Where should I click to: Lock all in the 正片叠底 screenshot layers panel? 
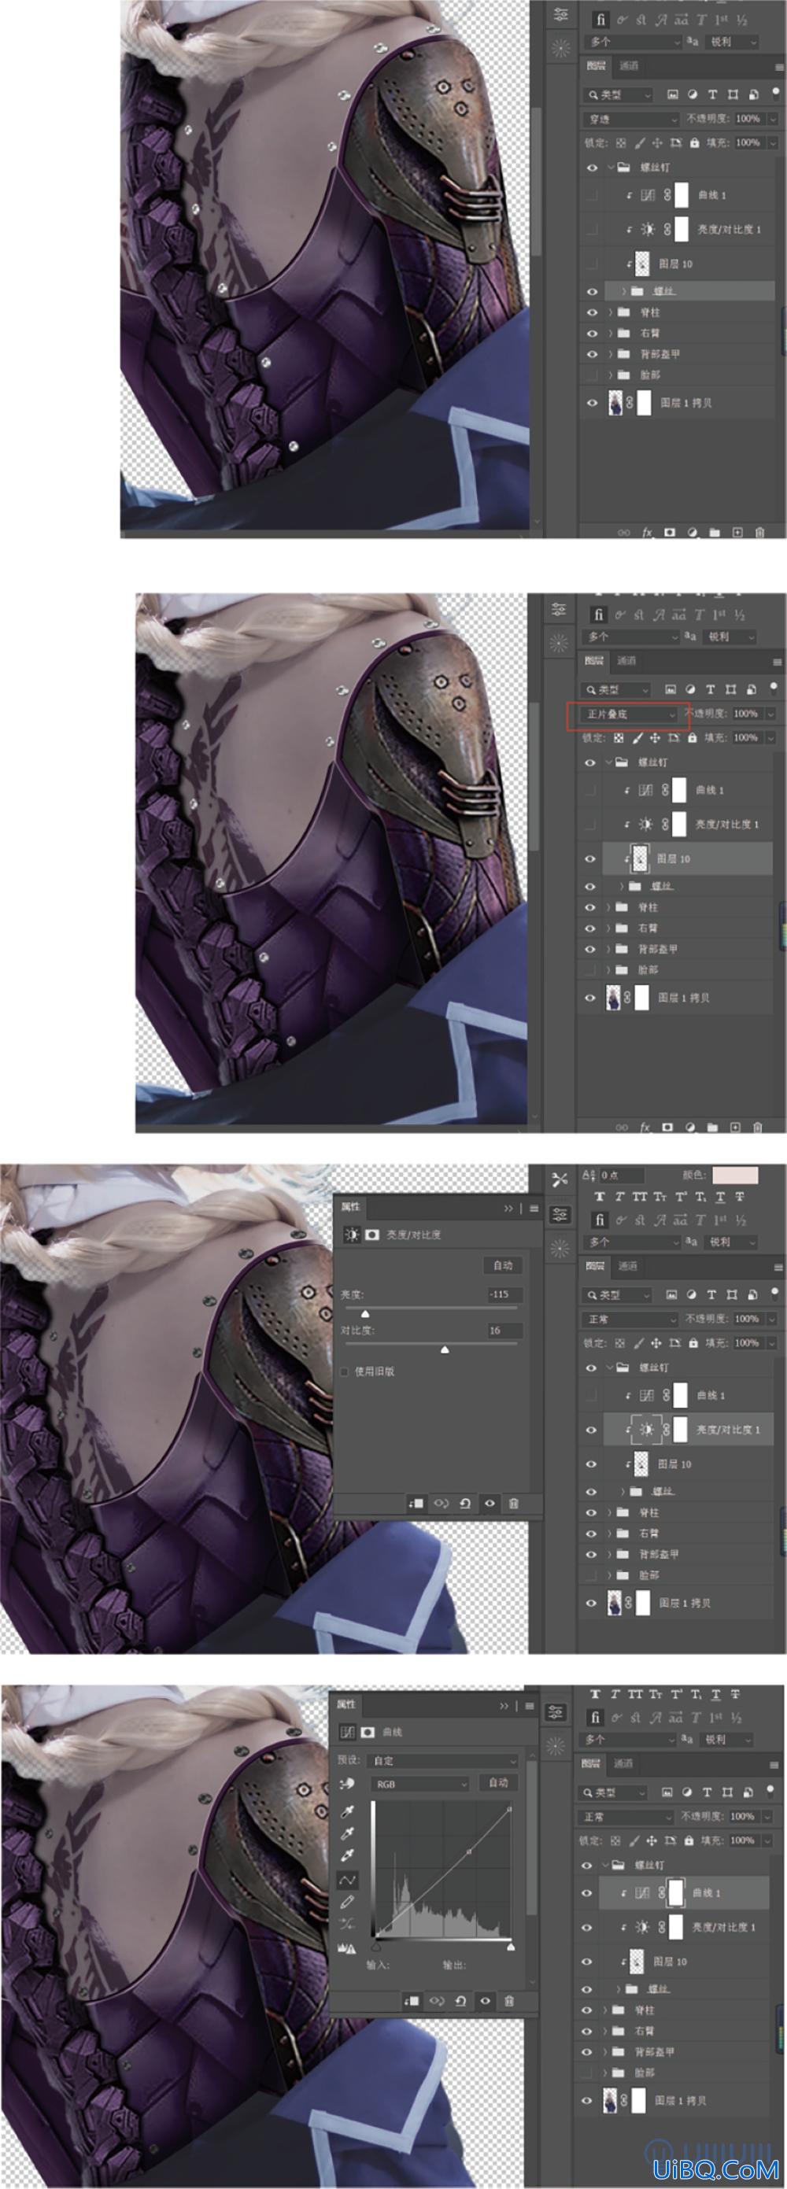tap(693, 738)
